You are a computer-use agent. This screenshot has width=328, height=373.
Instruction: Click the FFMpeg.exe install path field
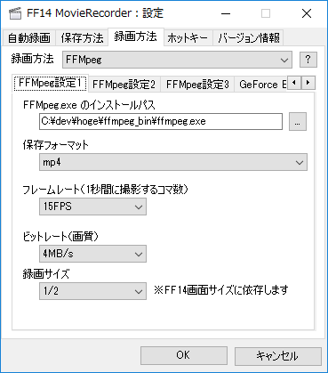pyautogui.click(x=161, y=121)
